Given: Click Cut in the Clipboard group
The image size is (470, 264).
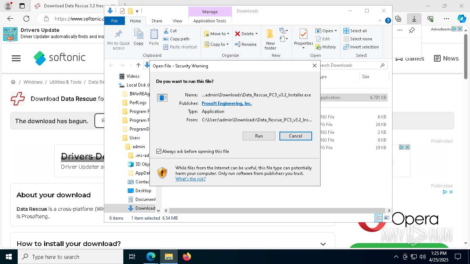Looking at the screenshot, I should [170, 31].
